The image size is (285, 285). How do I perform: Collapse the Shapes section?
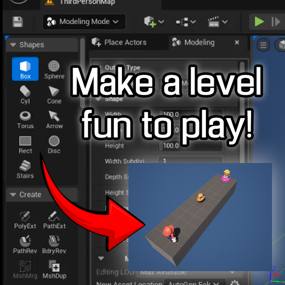point(12,45)
